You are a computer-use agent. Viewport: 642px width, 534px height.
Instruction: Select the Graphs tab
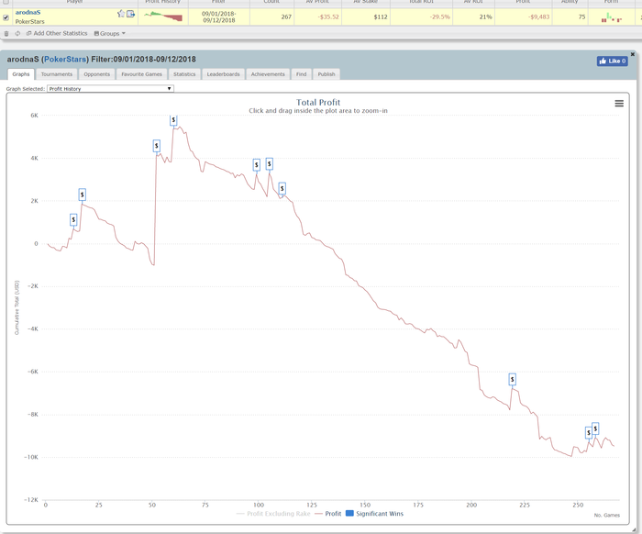pyautogui.click(x=21, y=74)
